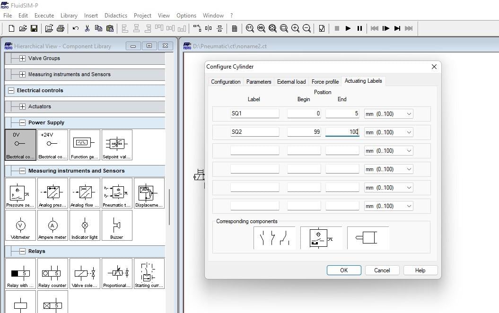Switch to the Force profile tab

[325, 81]
